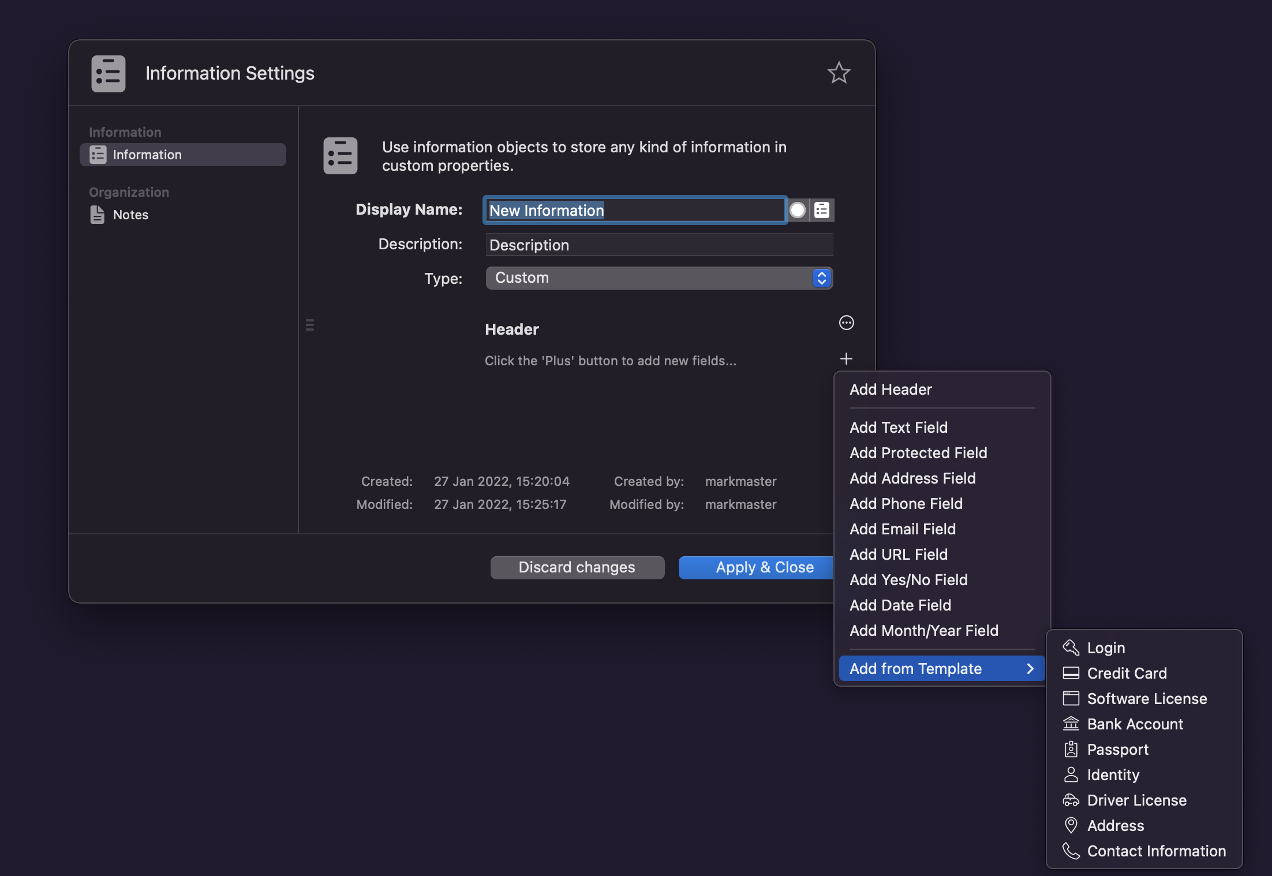Click the plus icon to add fields
The height and width of the screenshot is (876, 1272).
point(846,359)
